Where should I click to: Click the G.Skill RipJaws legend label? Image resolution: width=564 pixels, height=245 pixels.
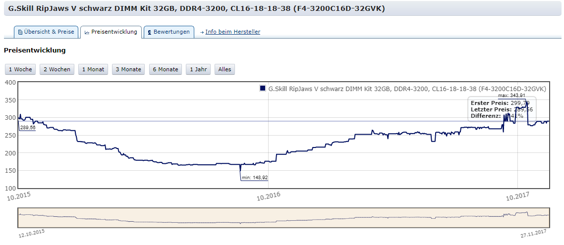coord(407,89)
